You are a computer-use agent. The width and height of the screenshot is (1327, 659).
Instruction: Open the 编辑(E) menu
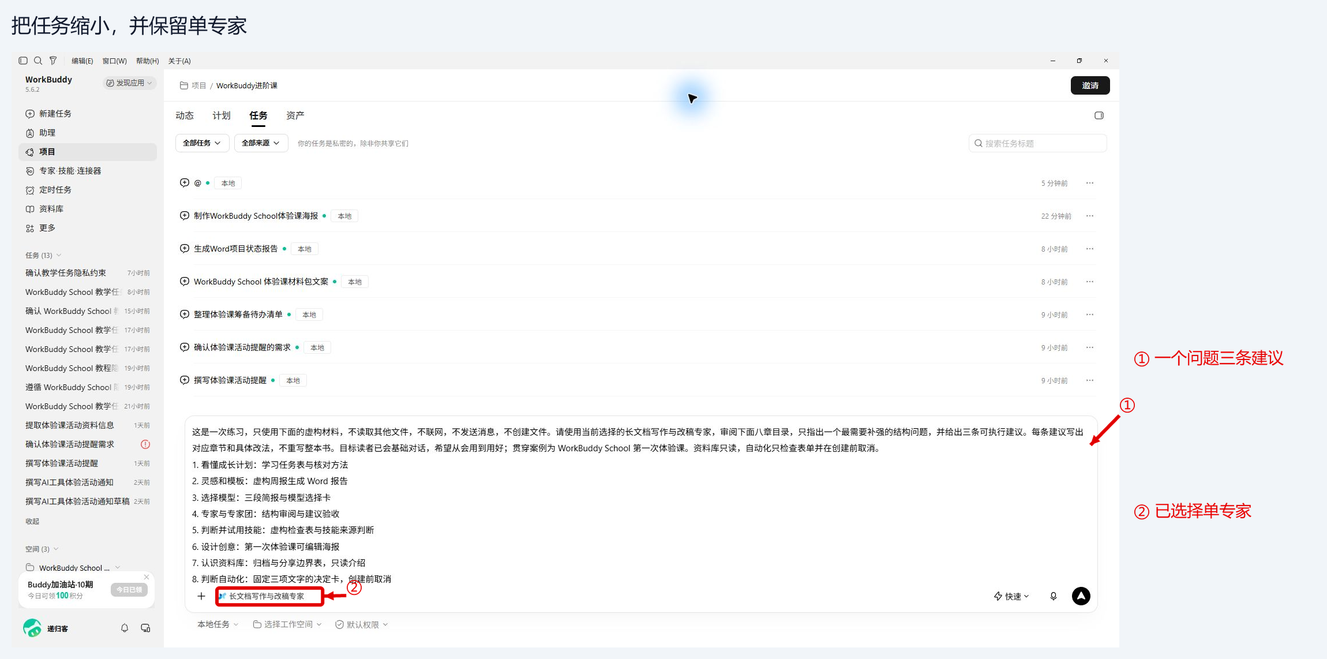tap(82, 61)
